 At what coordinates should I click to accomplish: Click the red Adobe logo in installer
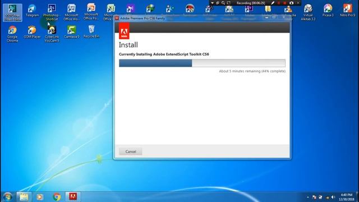click(x=124, y=31)
